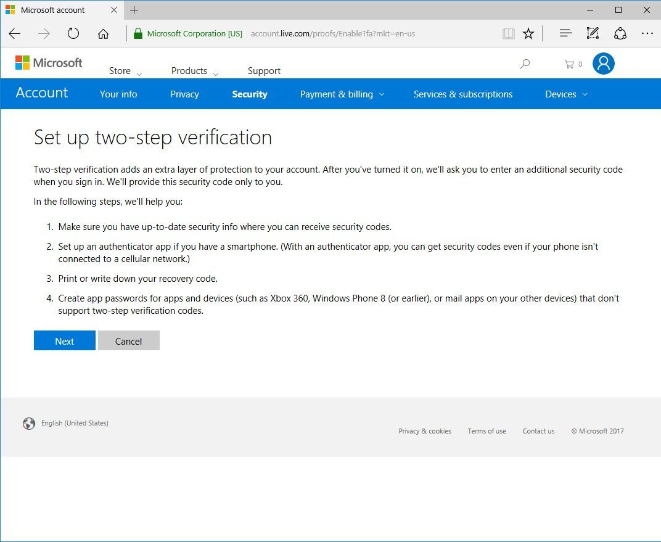This screenshot has width=661, height=542.
Task: Open Edge's More options menu
Action: pyautogui.click(x=647, y=34)
